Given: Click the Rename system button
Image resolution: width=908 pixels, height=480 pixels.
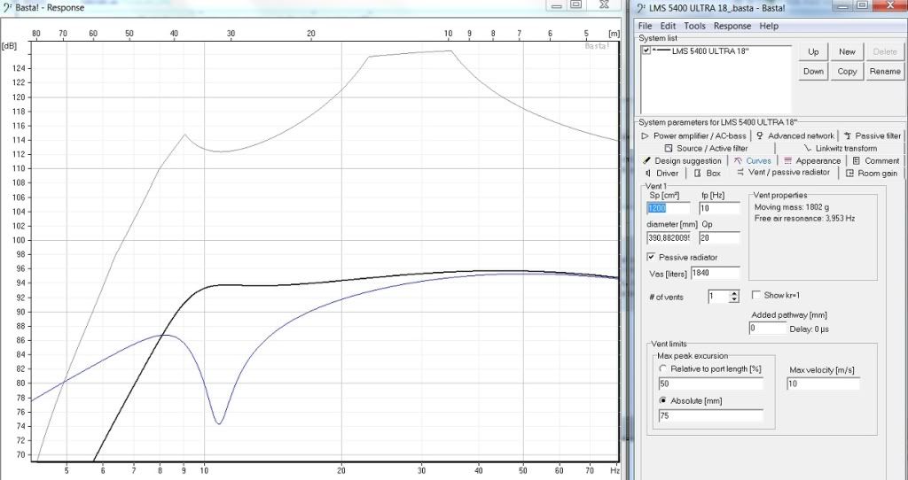Looking at the screenshot, I should tap(884, 72).
